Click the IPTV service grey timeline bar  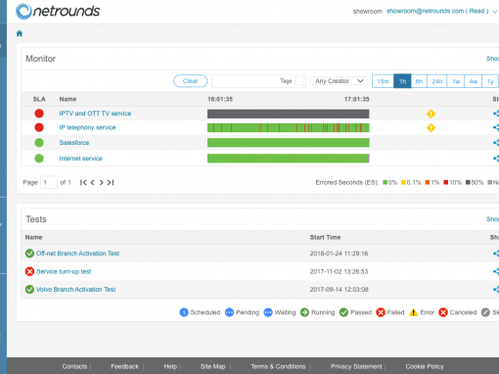click(x=289, y=114)
